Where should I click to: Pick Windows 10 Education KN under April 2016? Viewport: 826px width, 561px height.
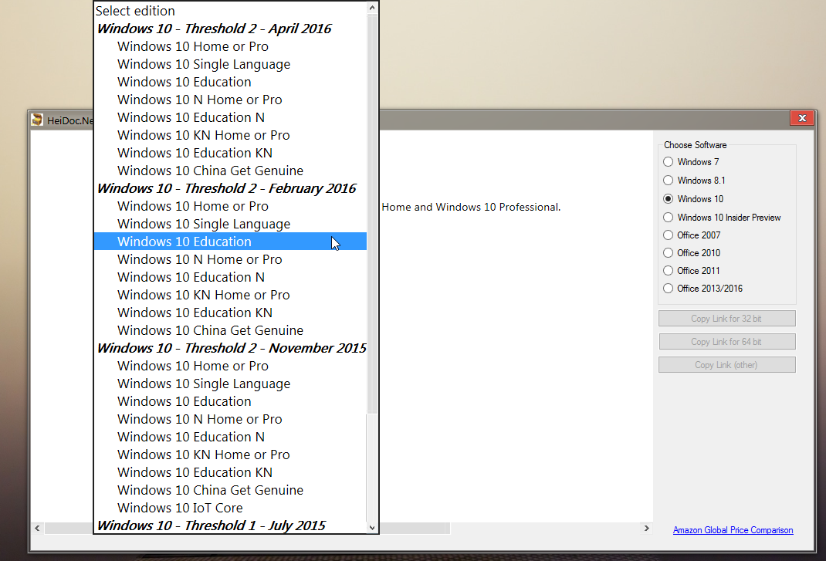pos(230,153)
